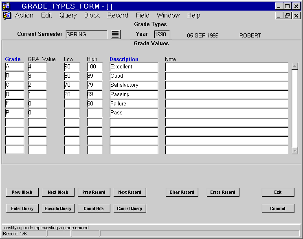Click the Grade column heading
This screenshot has width=303, height=239.
click(13, 59)
